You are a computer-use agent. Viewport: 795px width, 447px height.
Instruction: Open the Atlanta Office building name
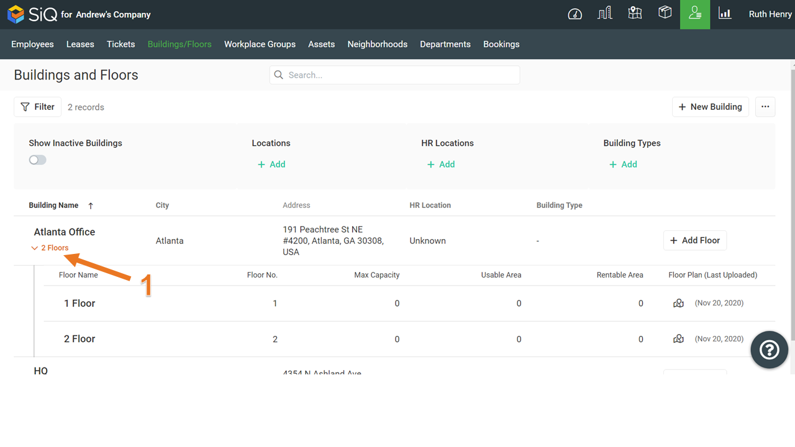(65, 232)
